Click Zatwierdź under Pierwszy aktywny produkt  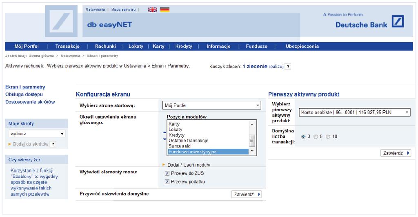tap(396, 153)
